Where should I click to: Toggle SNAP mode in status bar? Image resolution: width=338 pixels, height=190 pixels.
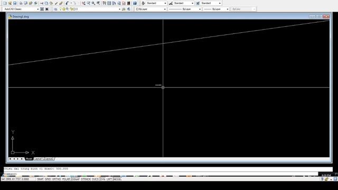point(40,179)
